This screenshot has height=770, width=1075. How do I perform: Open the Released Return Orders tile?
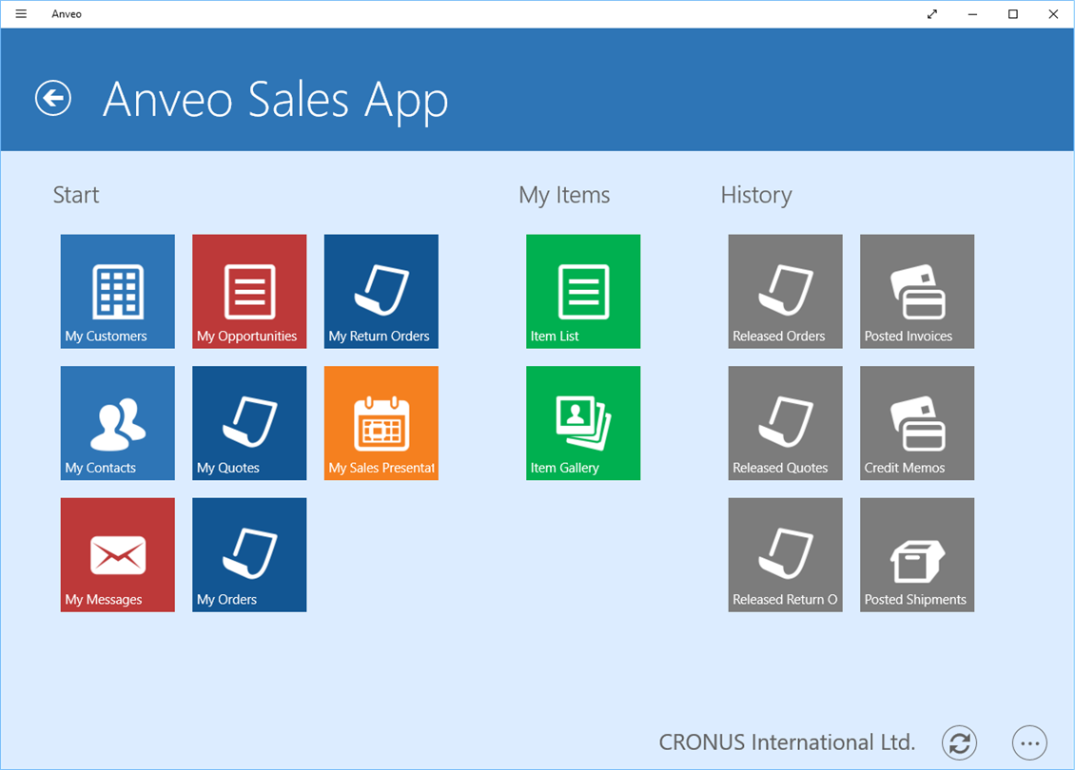point(786,554)
